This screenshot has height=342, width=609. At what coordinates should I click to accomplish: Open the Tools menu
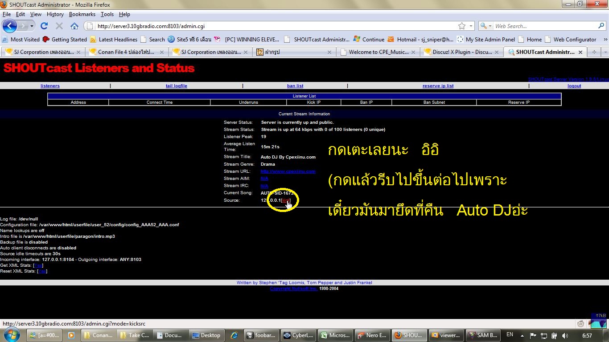pos(107,14)
